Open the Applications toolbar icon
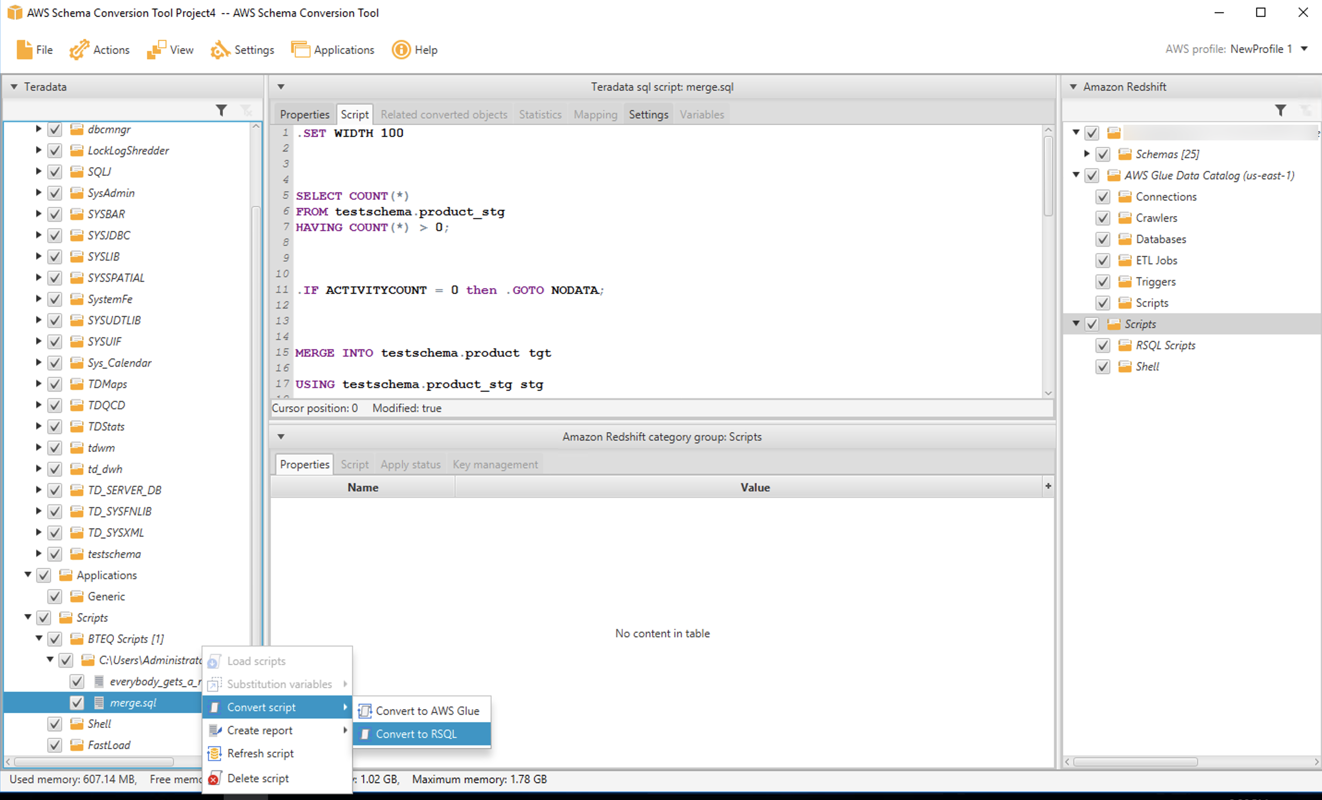The width and height of the screenshot is (1322, 800). click(300, 50)
